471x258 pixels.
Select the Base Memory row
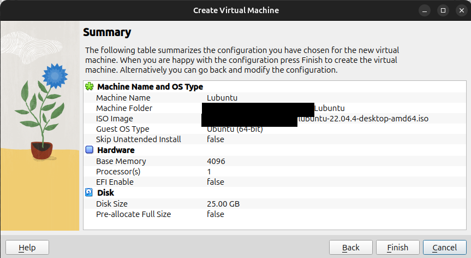121,161
